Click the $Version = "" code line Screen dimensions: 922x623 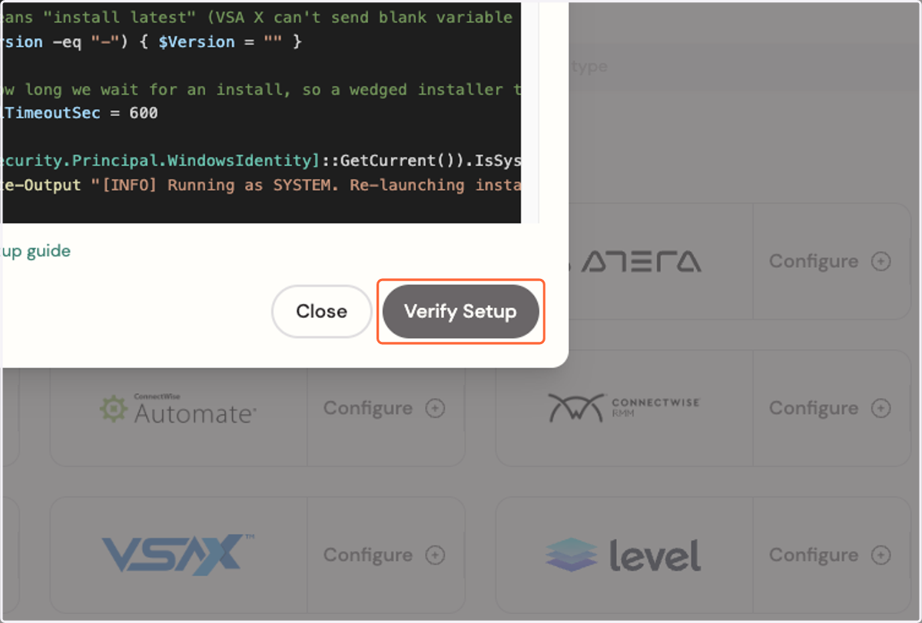click(x=152, y=41)
